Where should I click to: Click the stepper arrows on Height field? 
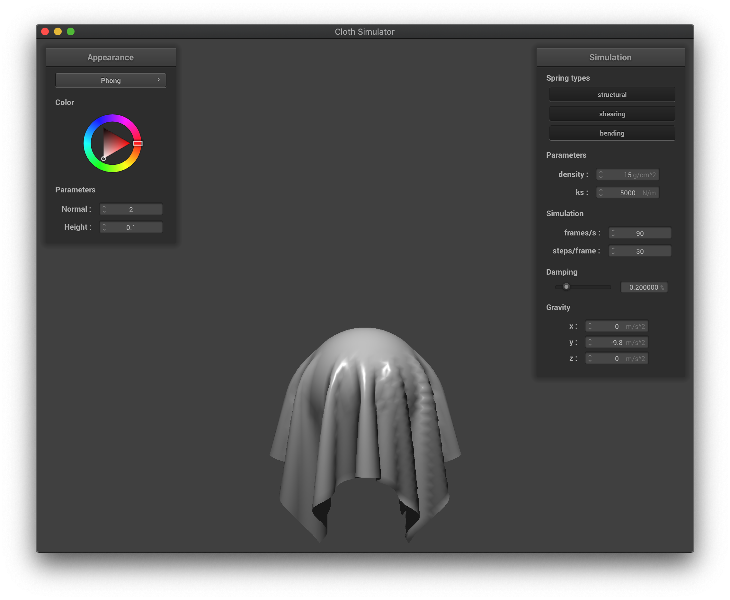(x=104, y=227)
